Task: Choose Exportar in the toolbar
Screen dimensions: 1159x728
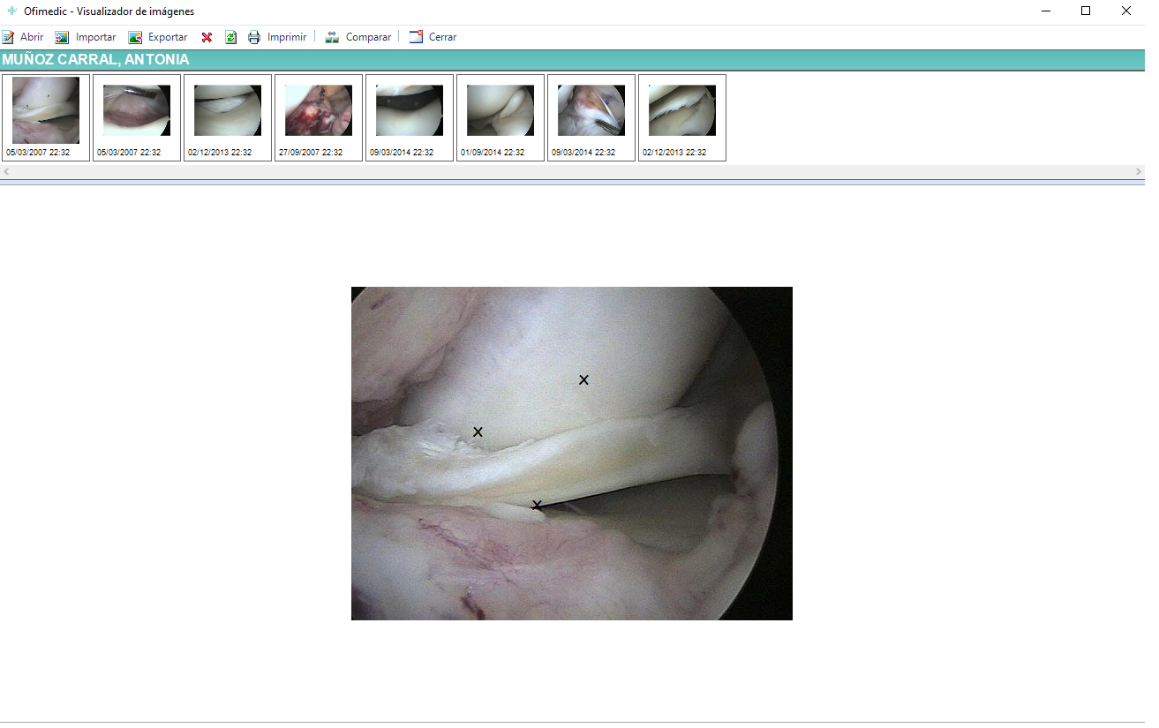Action: pos(158,37)
